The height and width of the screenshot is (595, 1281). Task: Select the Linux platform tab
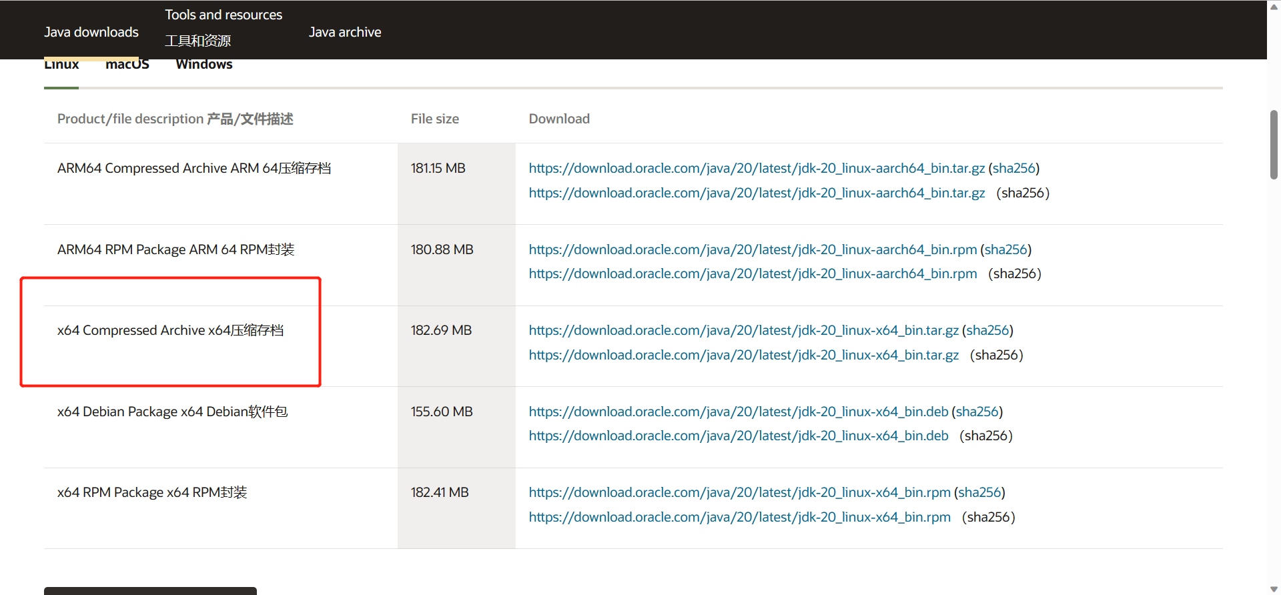[x=61, y=65]
